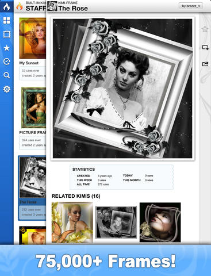Viewport: 211px width, 276px height.
Task: Open yellow frame thumbnail at list bottom
Action: 33,235
